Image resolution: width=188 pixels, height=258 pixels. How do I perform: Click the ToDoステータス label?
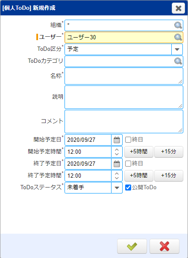[x=42, y=187]
